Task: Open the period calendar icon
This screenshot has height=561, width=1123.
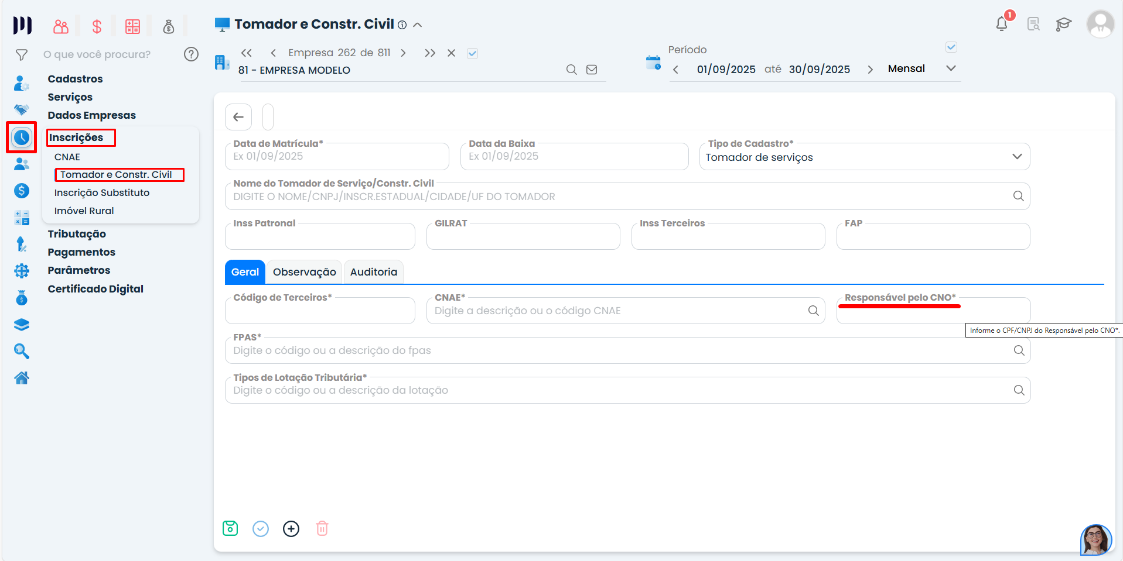Action: [x=653, y=62]
